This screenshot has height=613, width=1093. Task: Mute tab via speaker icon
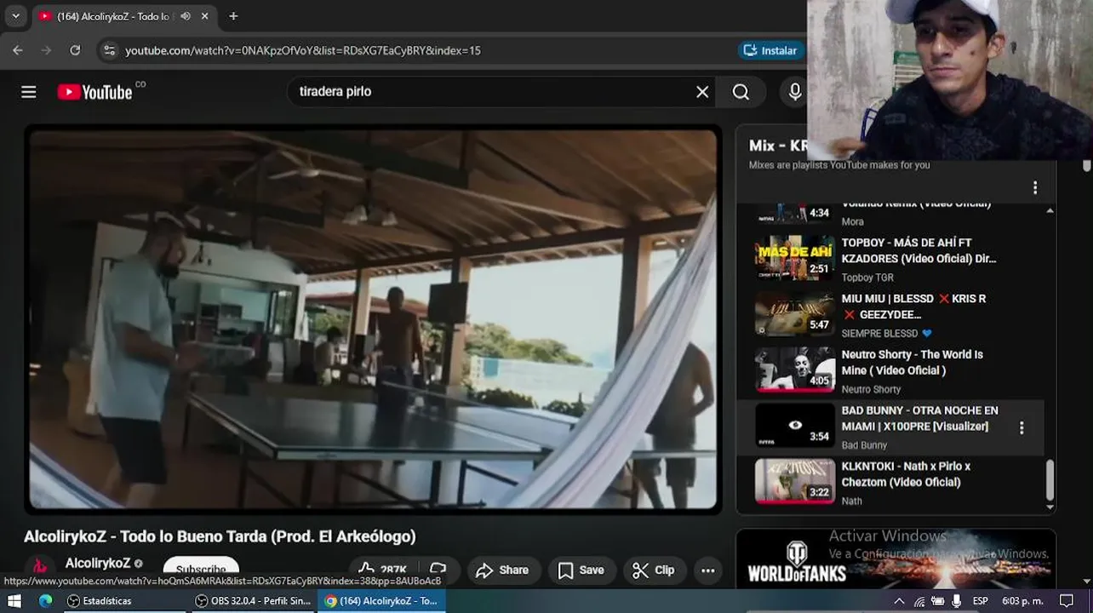186,16
